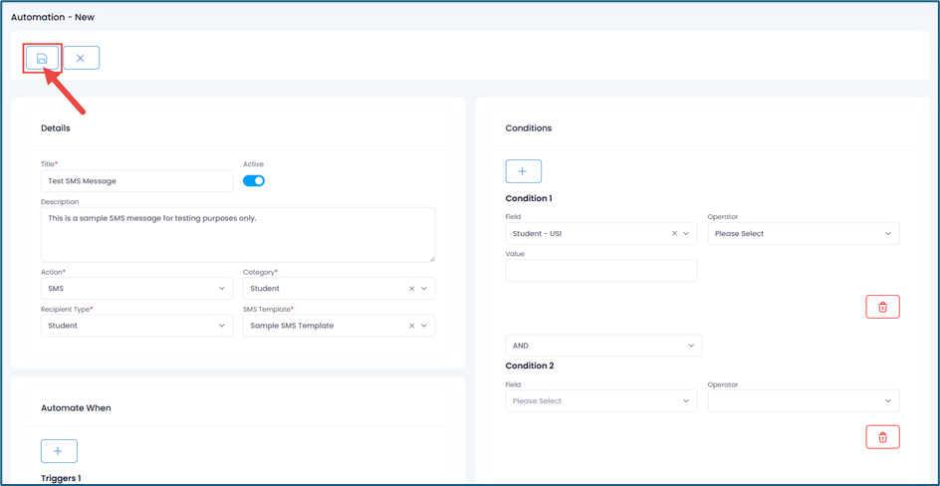Open Condition 2 Field dropdown
Screen dimensions: 940x486
pyautogui.click(x=600, y=401)
